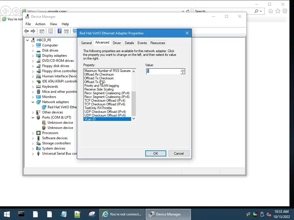Click the Internet Explorer back button
294x220 pixels.
point(5,11)
